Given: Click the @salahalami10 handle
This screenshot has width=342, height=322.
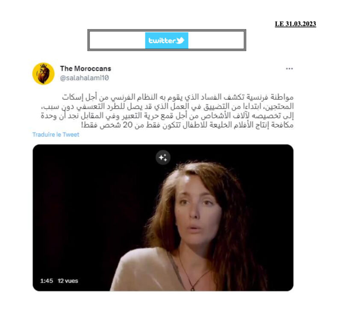Looking at the screenshot, I should 84,78.
